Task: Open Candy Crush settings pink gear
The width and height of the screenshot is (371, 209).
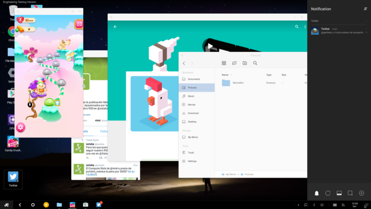Action: click(21, 127)
